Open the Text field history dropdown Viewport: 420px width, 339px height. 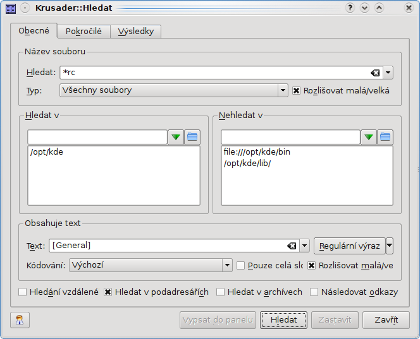coord(304,246)
